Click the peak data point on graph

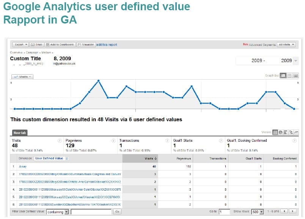99,81
